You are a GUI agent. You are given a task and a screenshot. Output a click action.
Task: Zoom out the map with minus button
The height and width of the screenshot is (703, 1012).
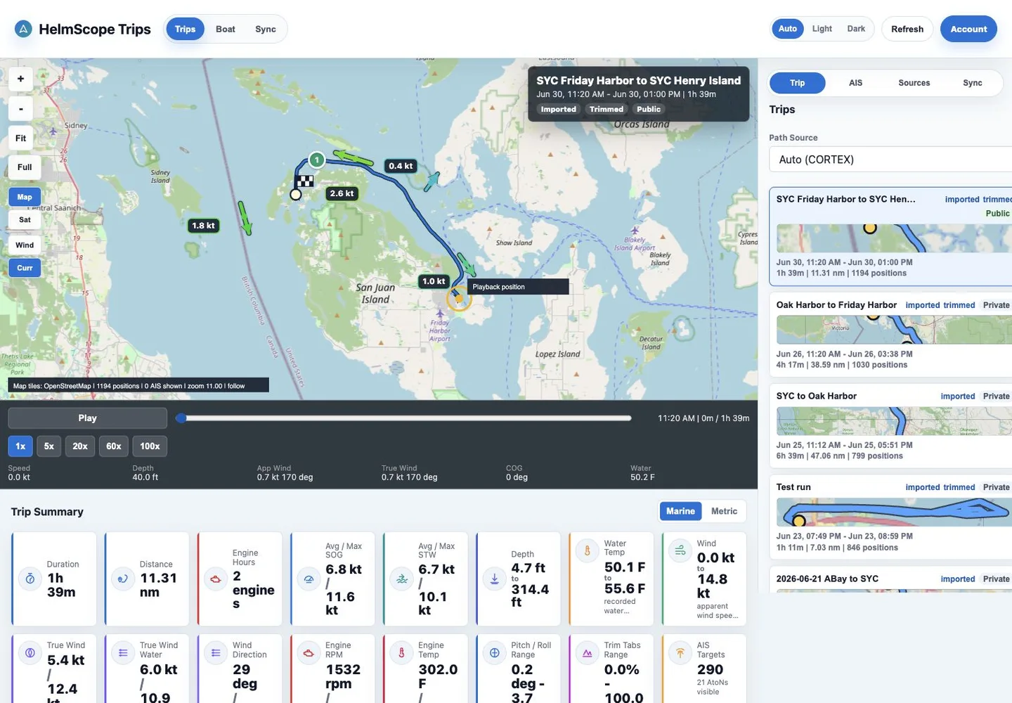tap(21, 108)
